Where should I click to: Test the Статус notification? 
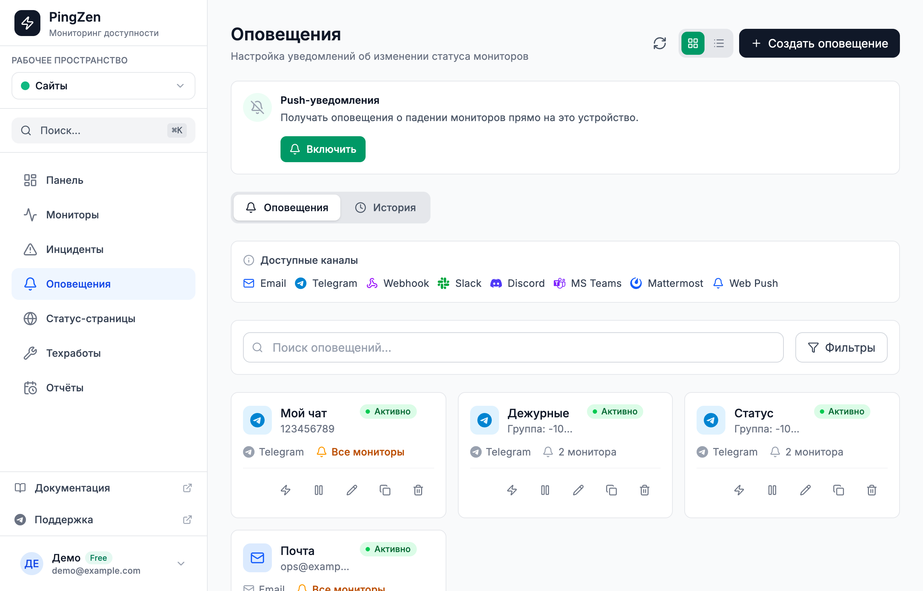[739, 490]
